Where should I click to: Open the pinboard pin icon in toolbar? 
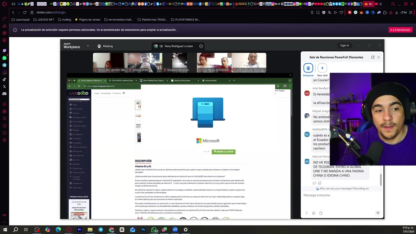tap(312, 12)
